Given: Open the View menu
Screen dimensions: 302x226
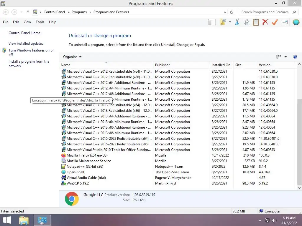Looking at the screenshot, I should [27, 22].
